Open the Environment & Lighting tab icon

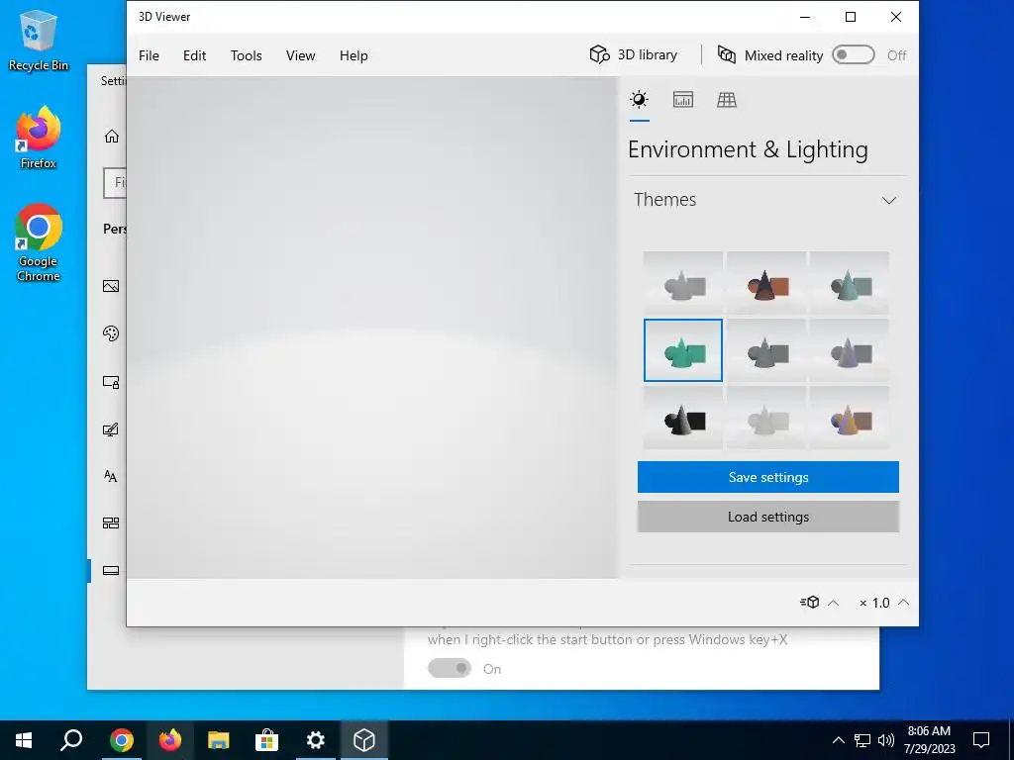(639, 100)
